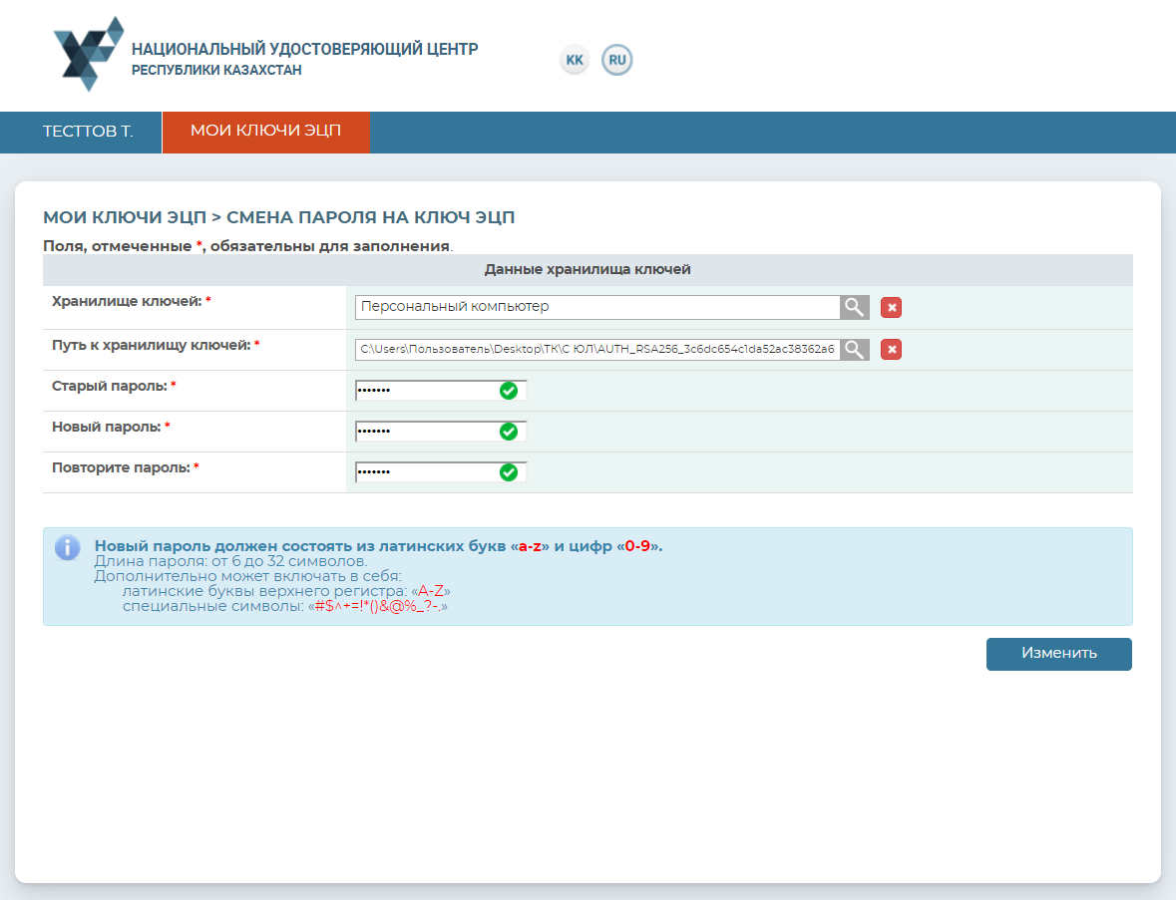Switch language to Kazakh (KK)
The width and height of the screenshot is (1176, 900).
click(575, 60)
